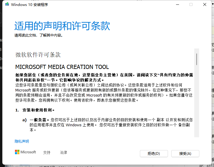Image resolution: width=214 pixels, height=167 pixels.
Task: Click the license text scrollbar thumb
Action: coord(196,59)
